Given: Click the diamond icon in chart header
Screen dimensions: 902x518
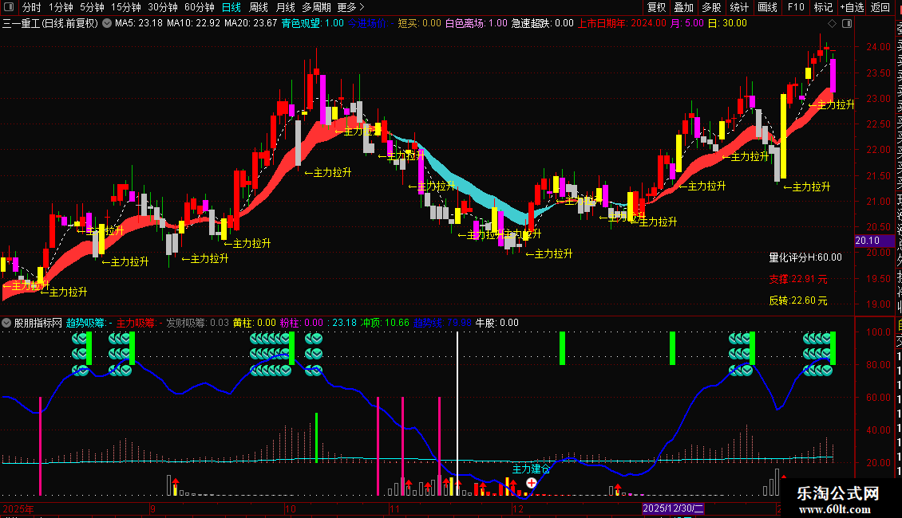Looking at the screenshot, I should click(x=832, y=24).
